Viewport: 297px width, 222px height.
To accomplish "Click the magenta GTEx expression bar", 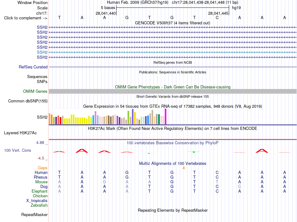I will pos(166,116).
